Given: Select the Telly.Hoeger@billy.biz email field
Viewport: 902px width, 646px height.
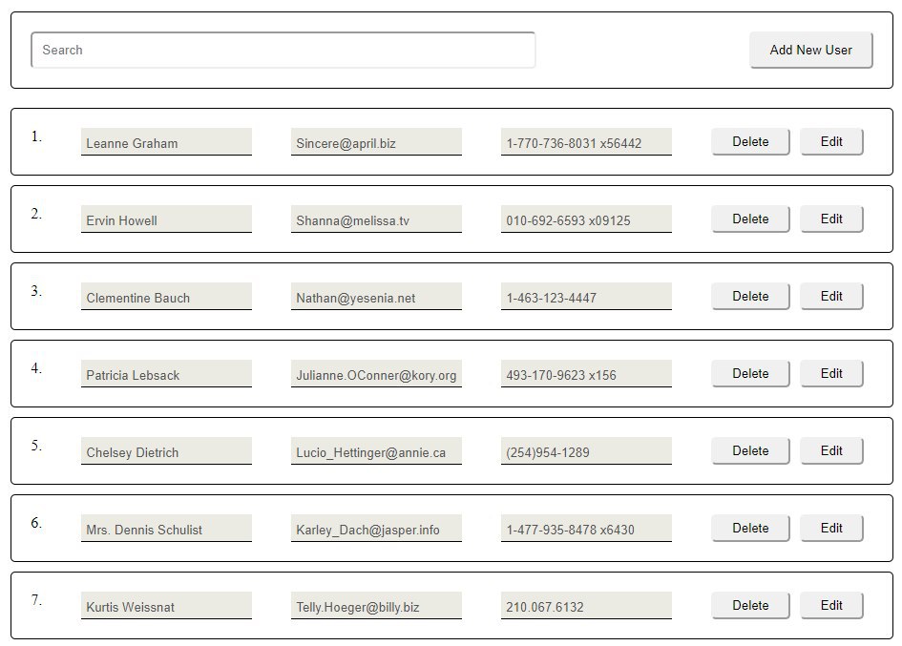Looking at the screenshot, I should [376, 606].
